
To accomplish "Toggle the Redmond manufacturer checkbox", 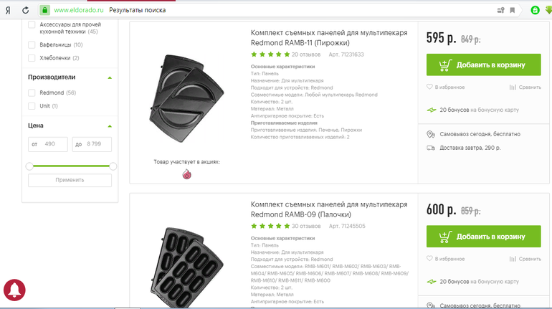I will [x=32, y=92].
